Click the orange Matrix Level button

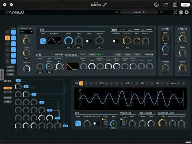click(8, 88)
